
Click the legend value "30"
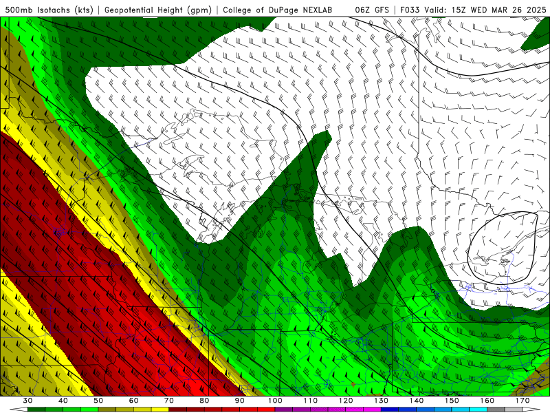pos(27,401)
